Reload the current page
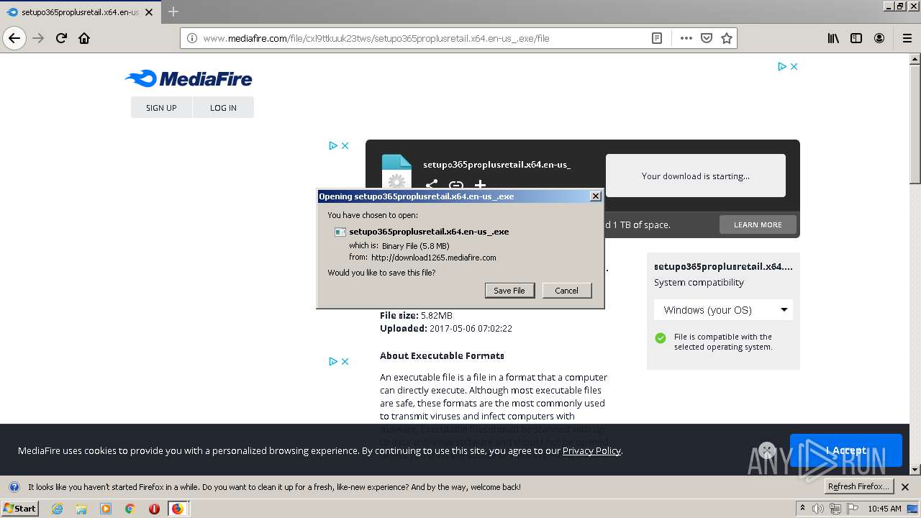 coord(61,38)
